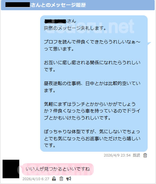Delete the received message with its trash icon

click(x=61, y=179)
